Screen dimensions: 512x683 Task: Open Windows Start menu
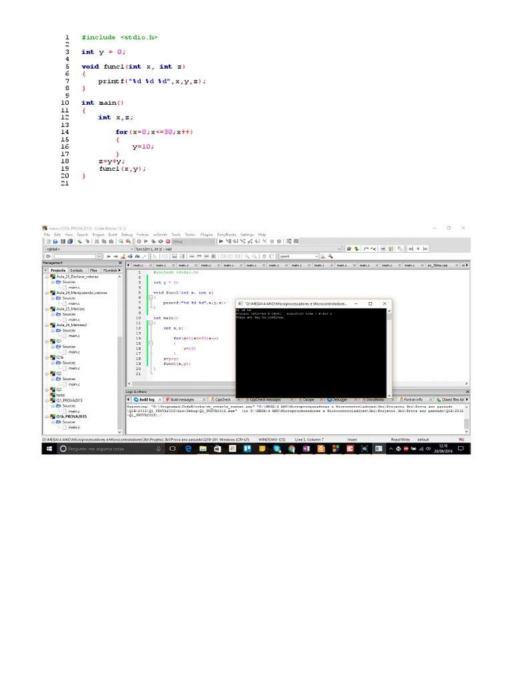point(49,450)
